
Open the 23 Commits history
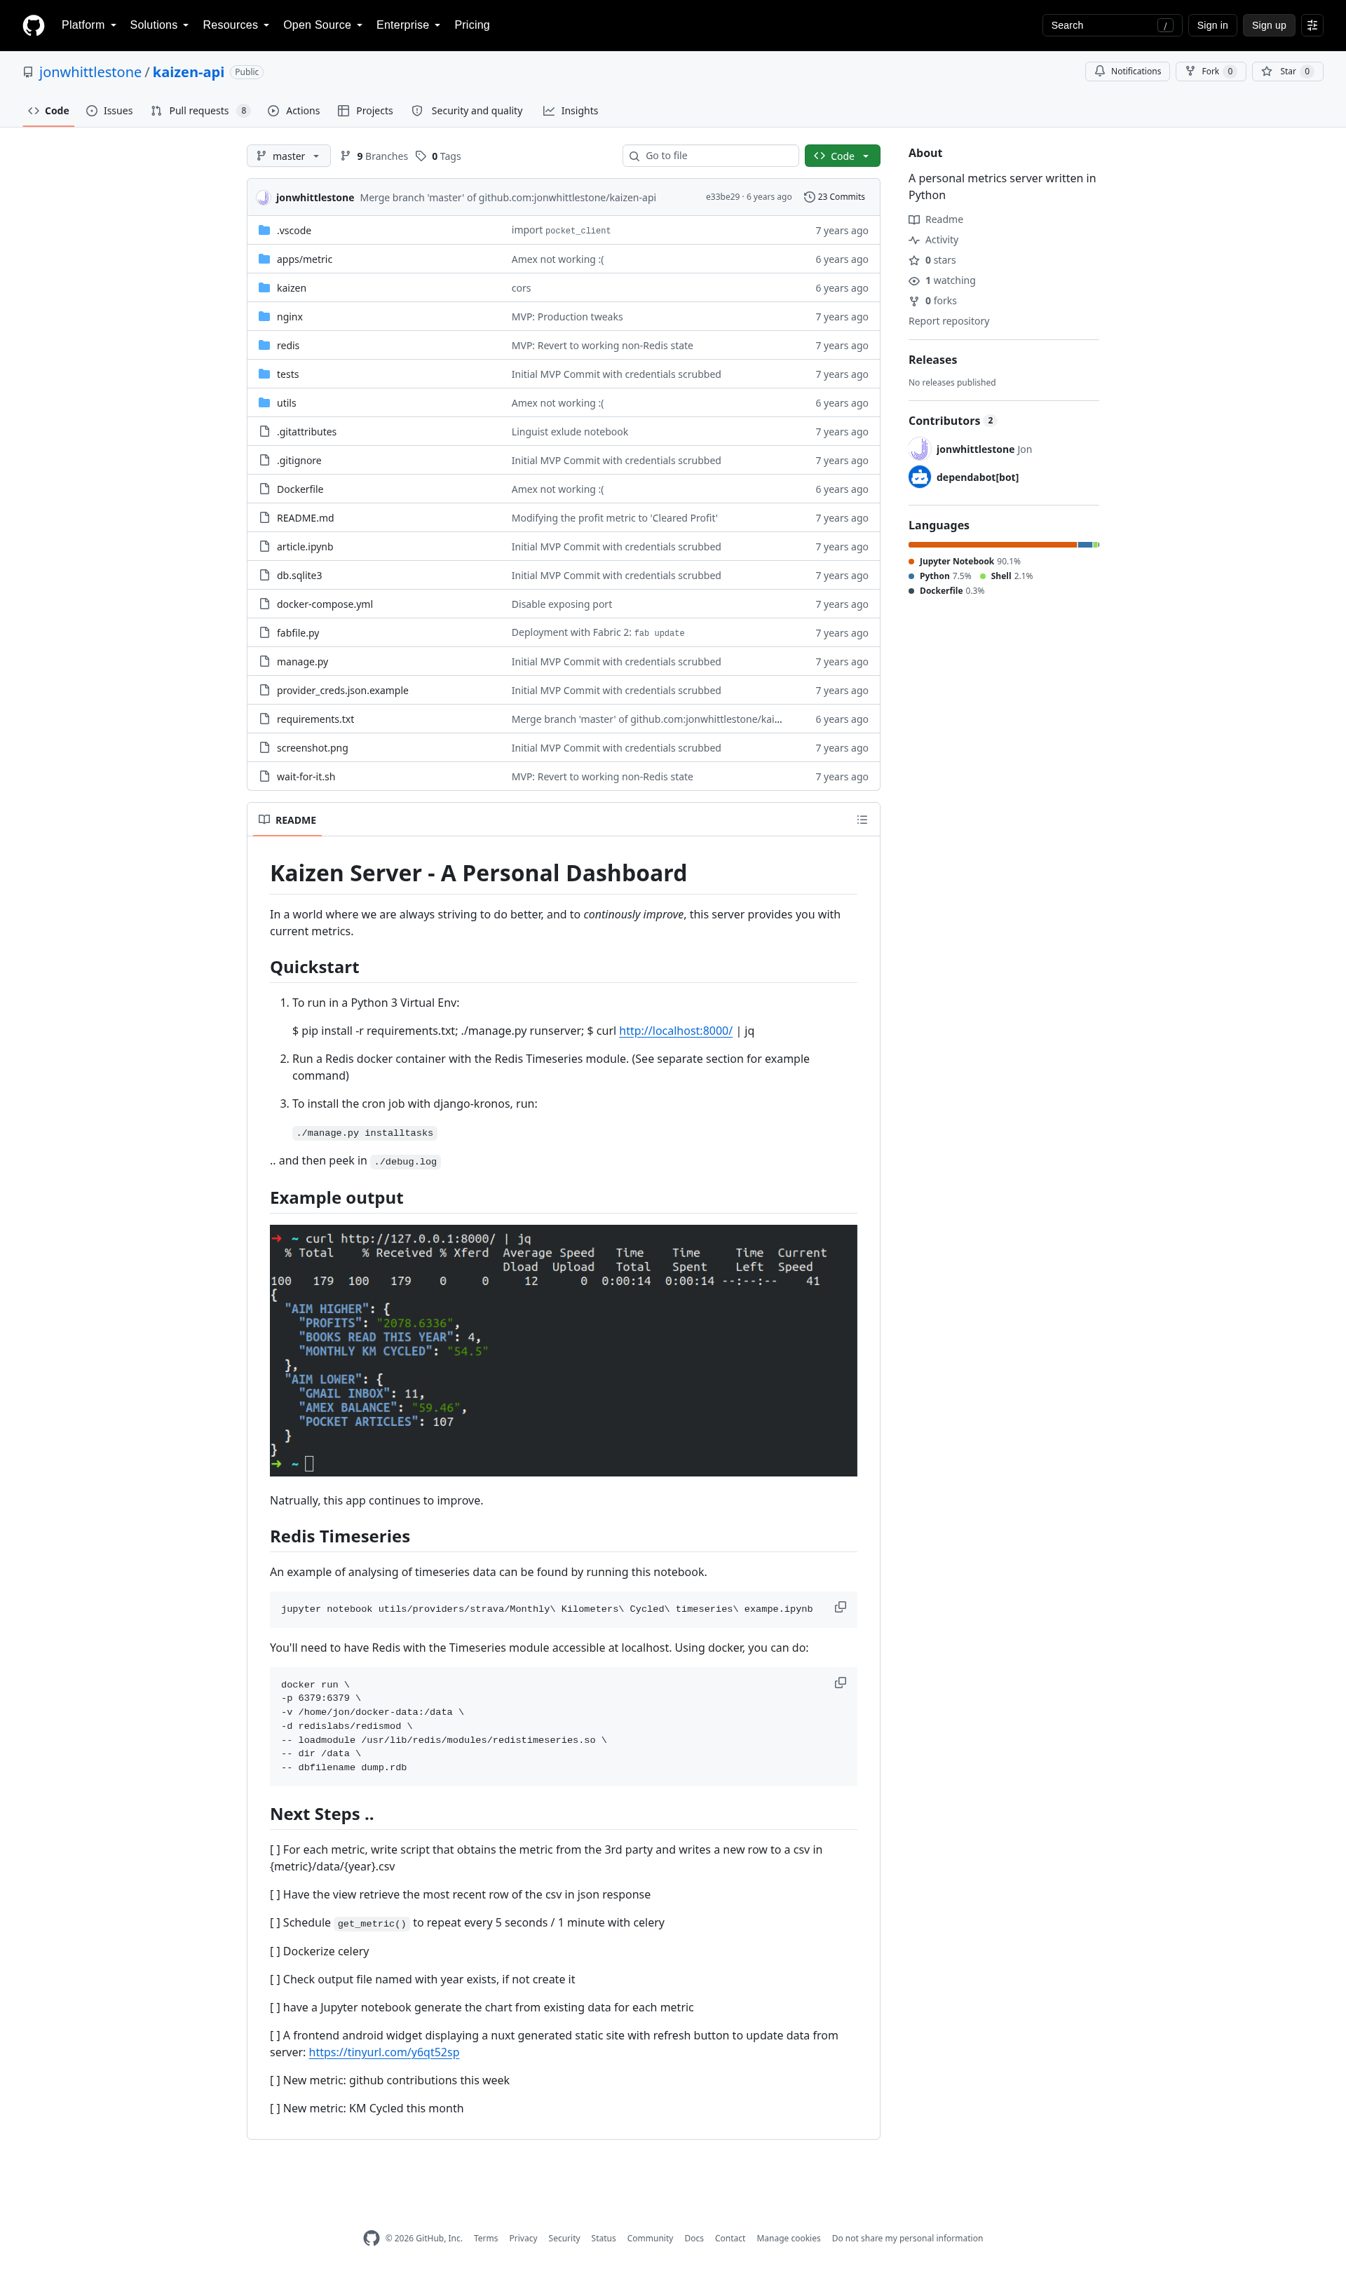(x=834, y=197)
